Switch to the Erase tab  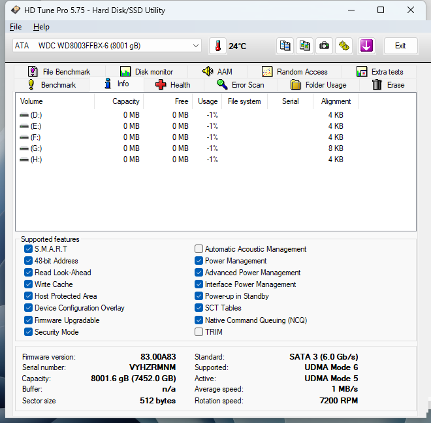click(388, 85)
